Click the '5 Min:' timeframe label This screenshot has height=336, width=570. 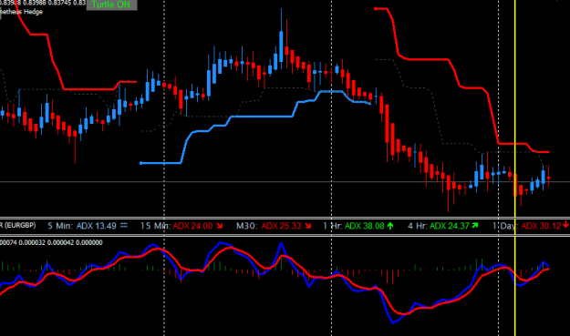click(x=60, y=226)
